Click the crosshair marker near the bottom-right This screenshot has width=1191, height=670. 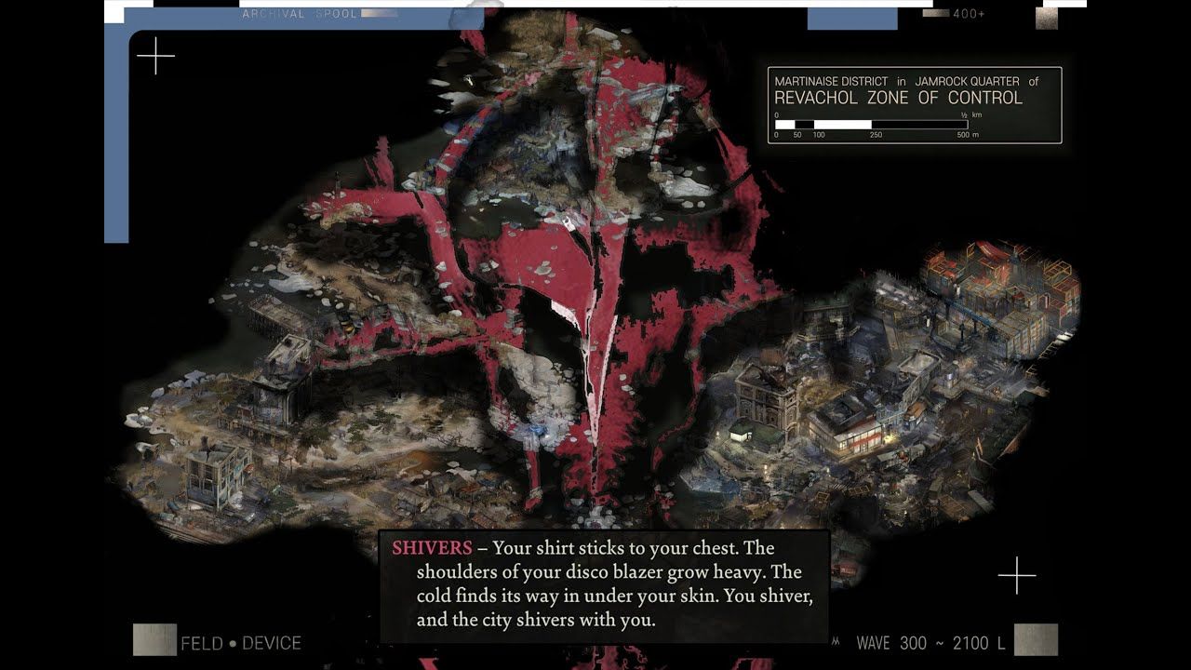[1017, 575]
